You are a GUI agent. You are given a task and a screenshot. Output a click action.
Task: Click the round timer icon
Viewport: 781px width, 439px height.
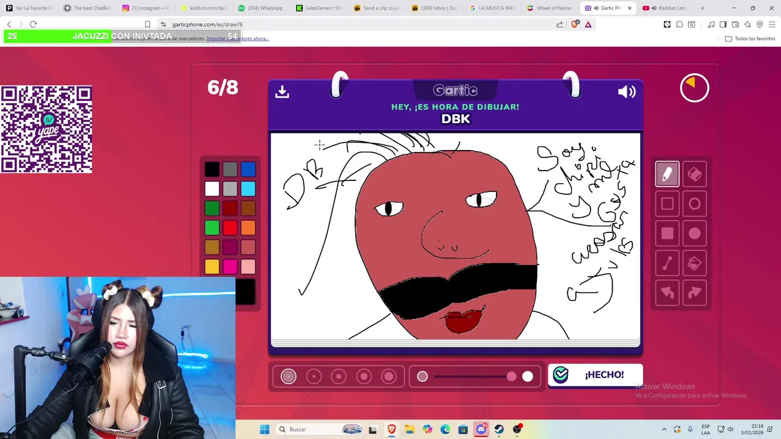694,88
